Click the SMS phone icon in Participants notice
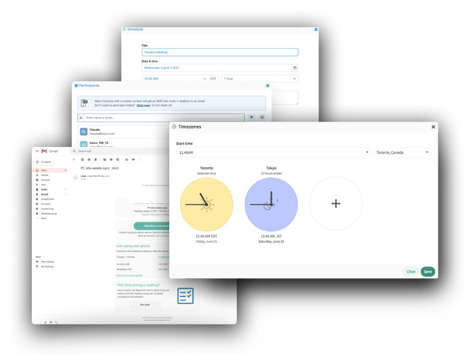This screenshot has width=464, height=354. (x=84, y=103)
